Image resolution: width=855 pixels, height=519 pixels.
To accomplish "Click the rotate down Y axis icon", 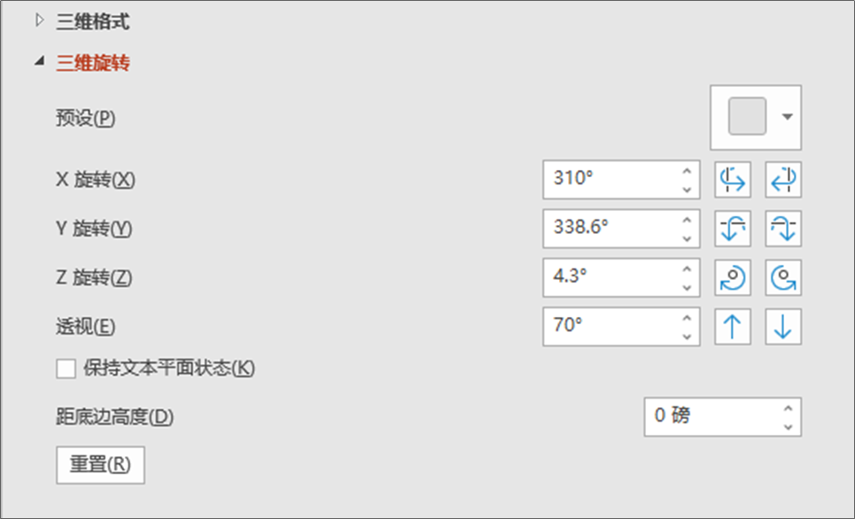I will (783, 229).
